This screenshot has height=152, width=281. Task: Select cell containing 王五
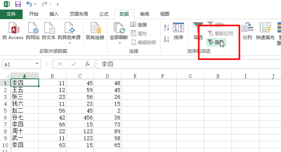pyautogui.click(x=25, y=90)
